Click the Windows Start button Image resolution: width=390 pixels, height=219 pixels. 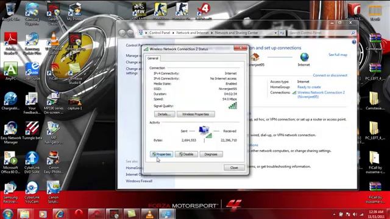click(x=8, y=214)
